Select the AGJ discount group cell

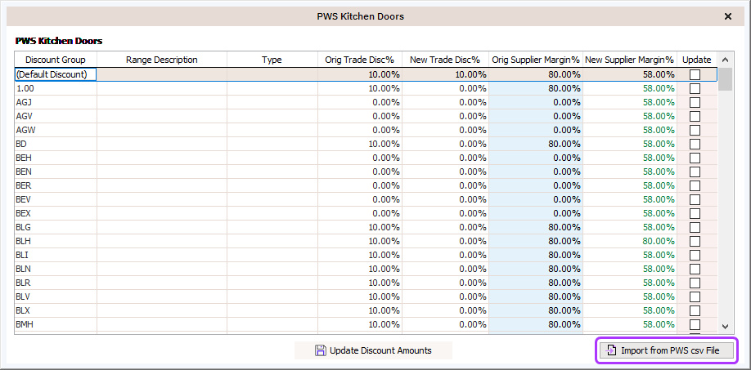pos(56,102)
